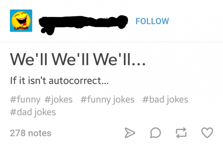This screenshot has width=223, height=147.
Task: Go to the #bad jokes tag
Action: [x=165, y=99]
